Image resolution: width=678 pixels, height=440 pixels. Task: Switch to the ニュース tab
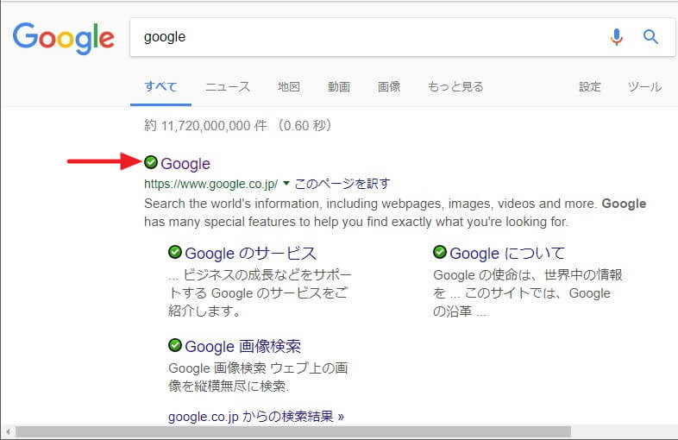coord(228,86)
